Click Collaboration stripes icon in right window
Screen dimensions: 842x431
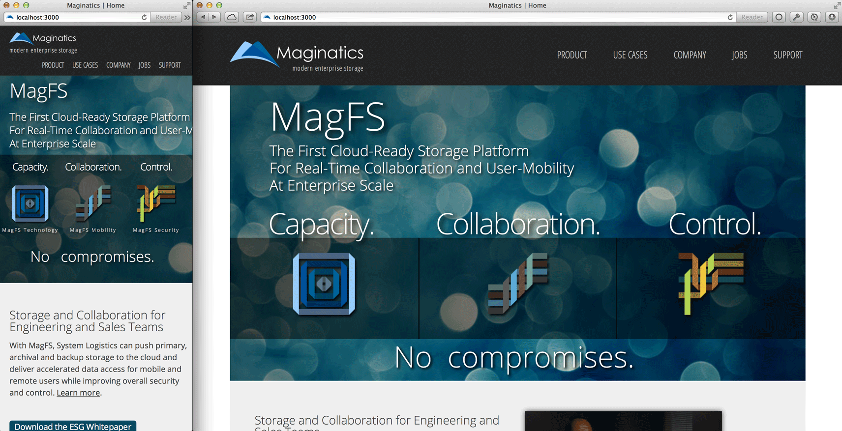tap(518, 284)
